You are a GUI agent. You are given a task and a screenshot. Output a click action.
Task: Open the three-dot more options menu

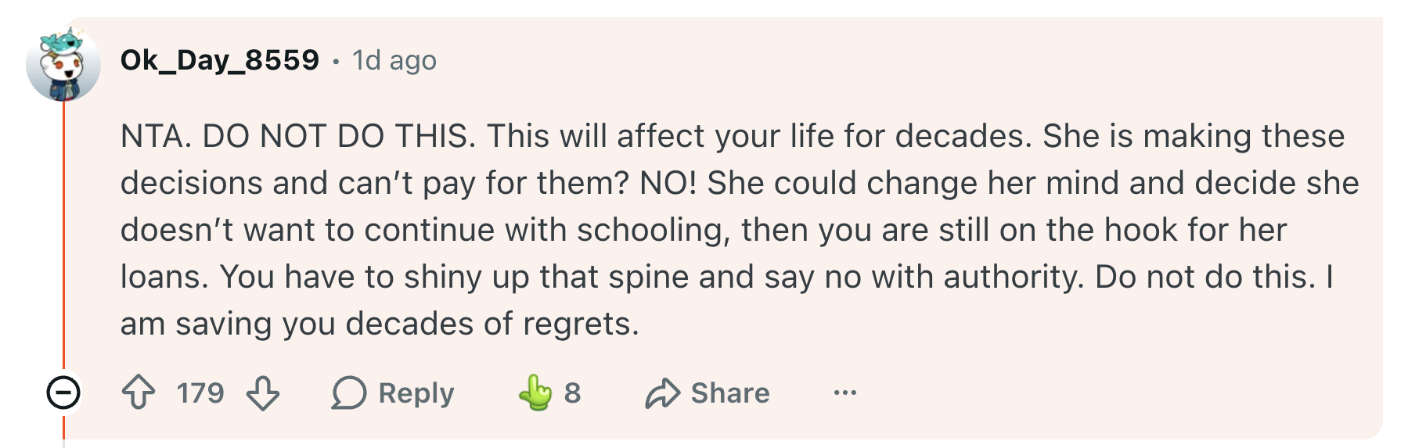(845, 392)
